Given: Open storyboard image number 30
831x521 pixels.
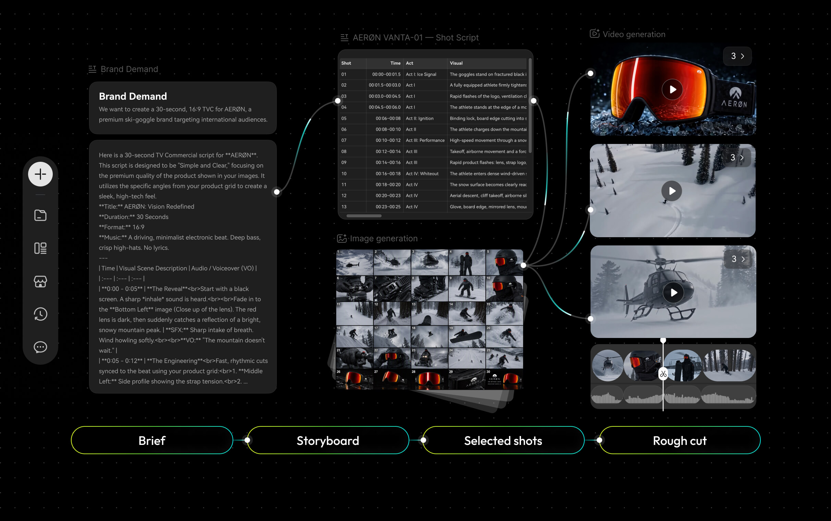Looking at the screenshot, I should click(504, 379).
